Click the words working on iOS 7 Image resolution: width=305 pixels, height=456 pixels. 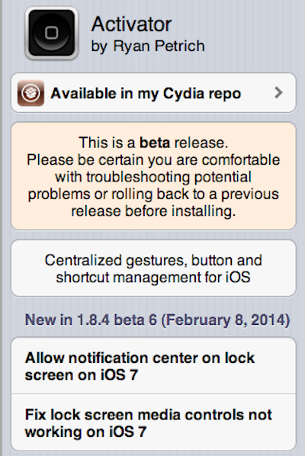(x=85, y=432)
